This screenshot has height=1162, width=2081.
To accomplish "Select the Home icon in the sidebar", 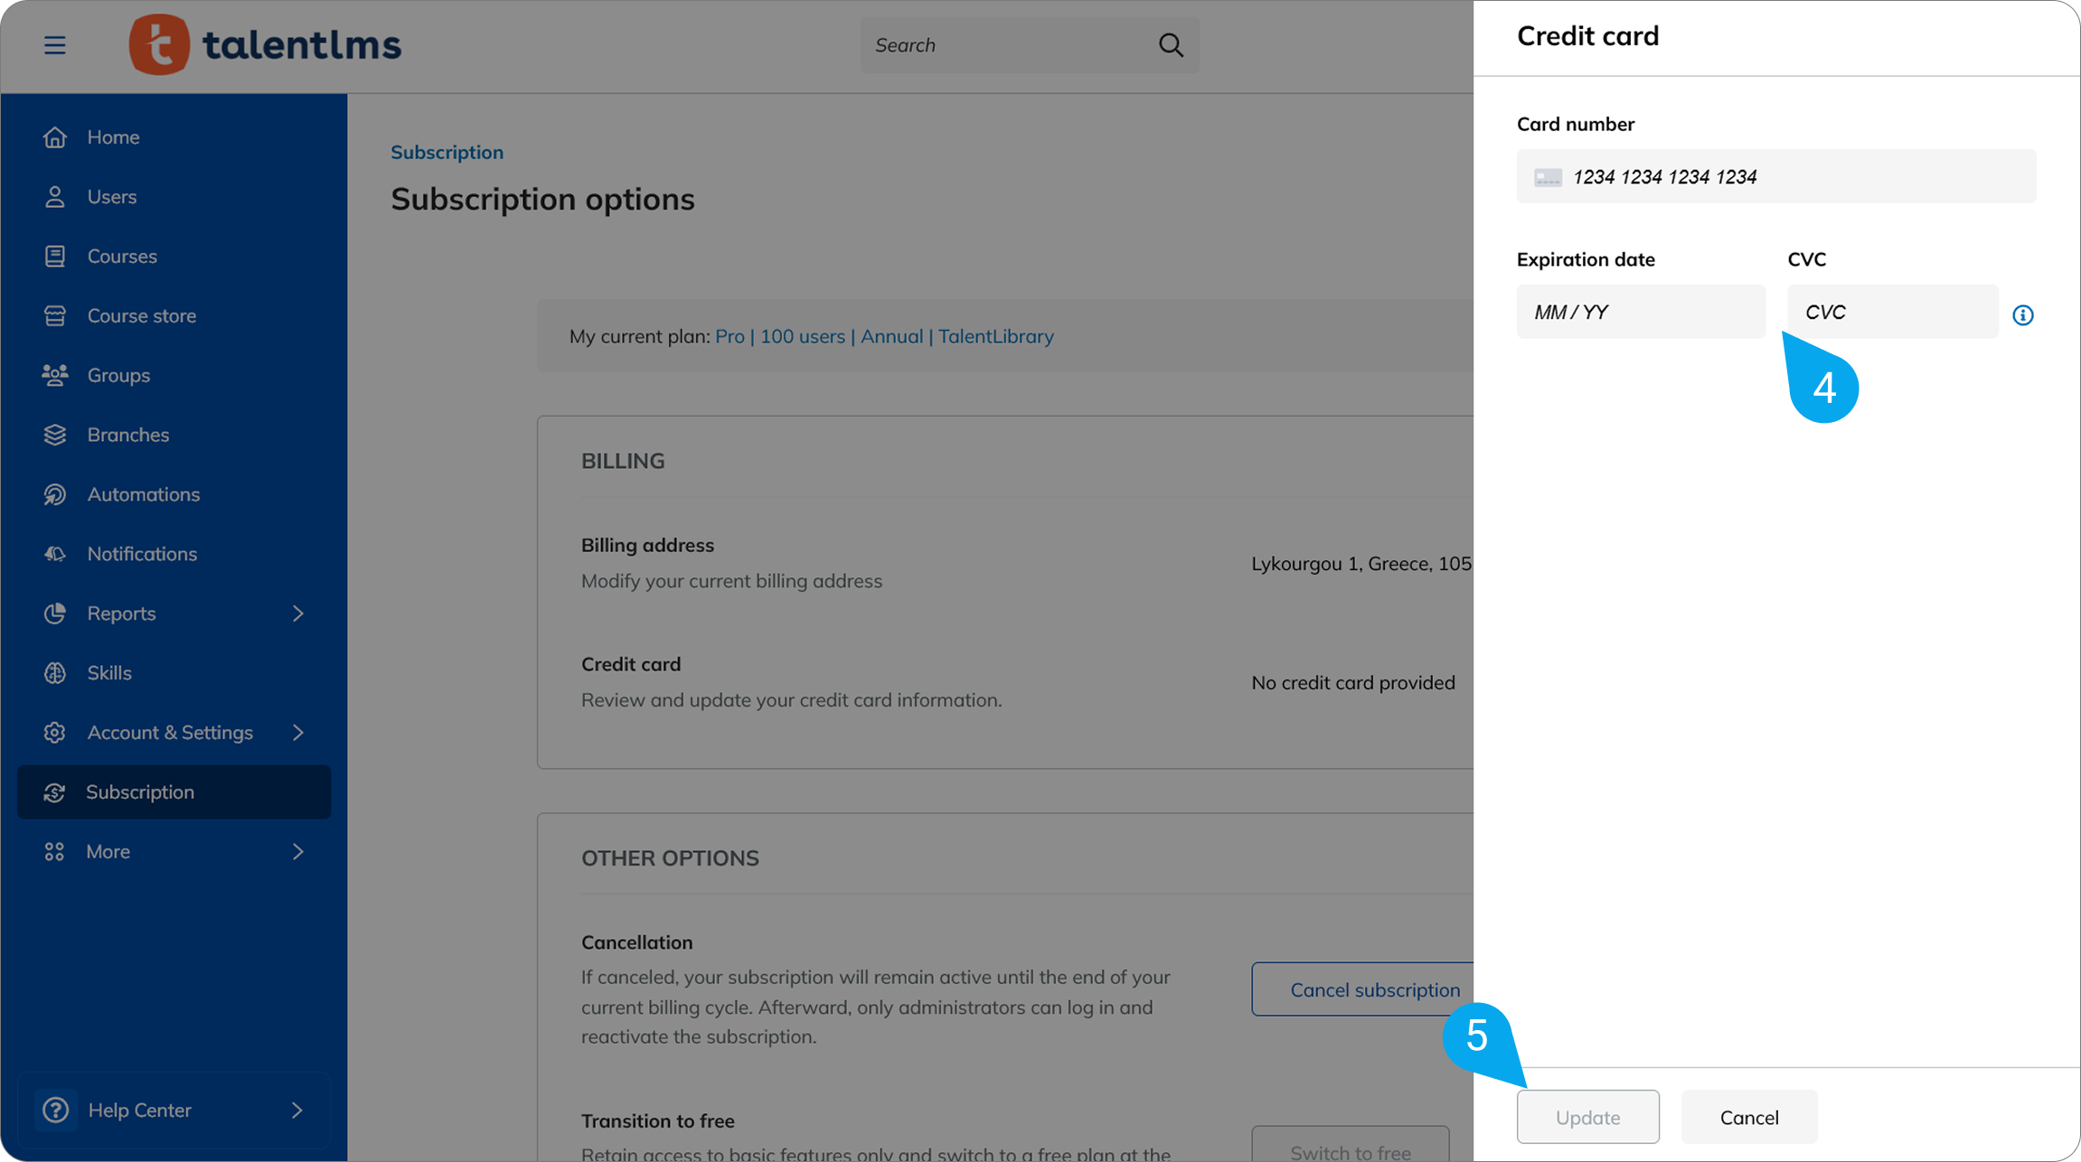I will [55, 136].
